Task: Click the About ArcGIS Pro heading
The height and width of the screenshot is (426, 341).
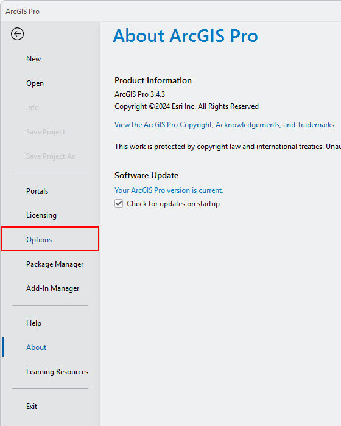Action: pos(186,36)
